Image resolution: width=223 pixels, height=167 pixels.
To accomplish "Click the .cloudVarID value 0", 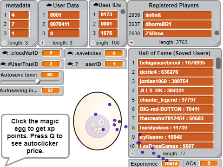I will pyautogui.click(x=51, y=53).
